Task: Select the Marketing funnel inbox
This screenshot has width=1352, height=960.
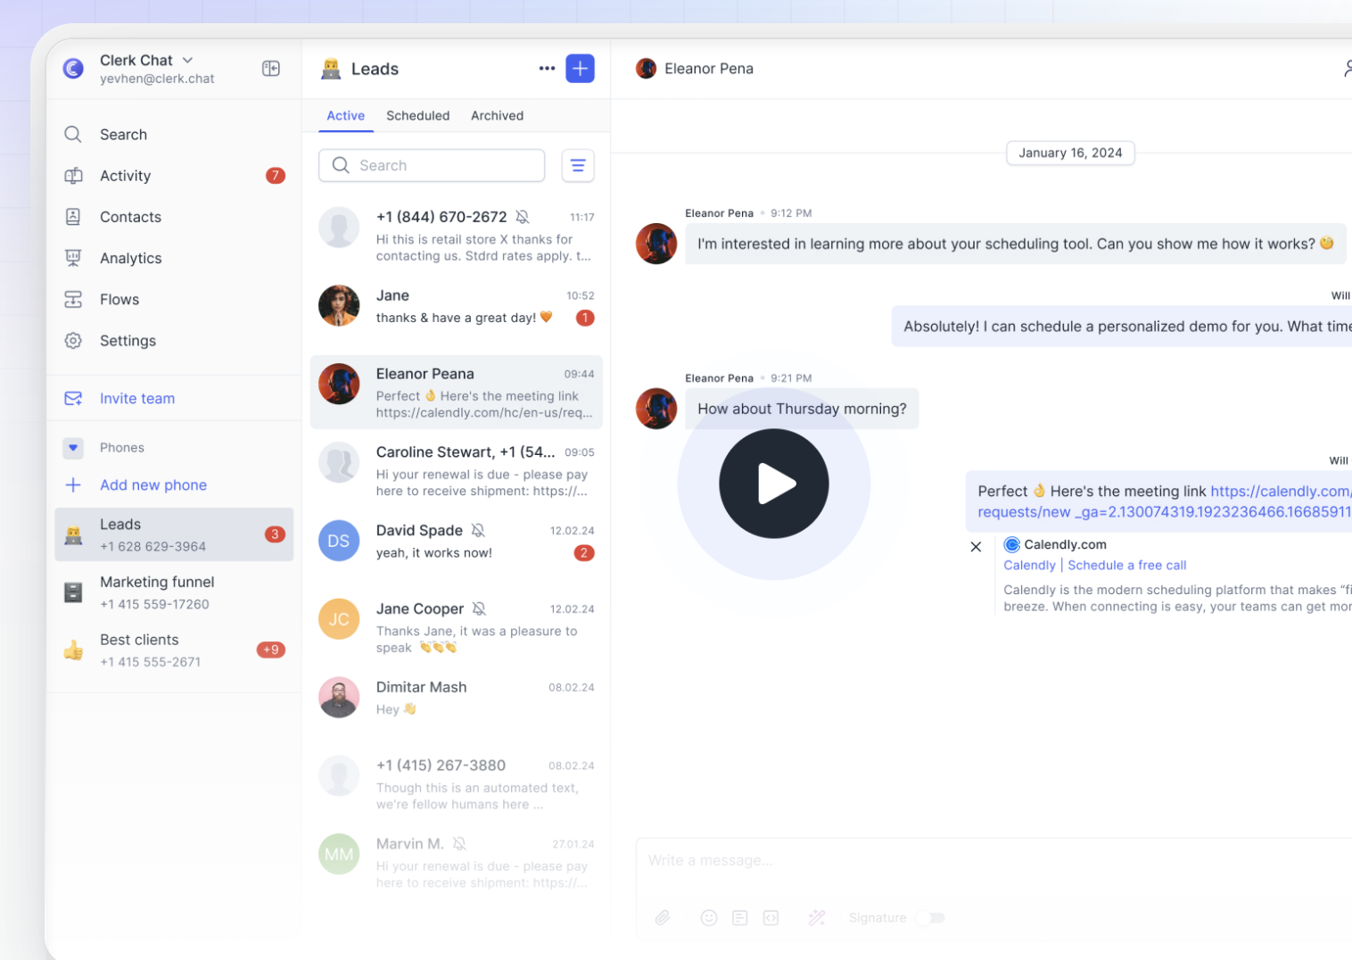Action: (174, 592)
